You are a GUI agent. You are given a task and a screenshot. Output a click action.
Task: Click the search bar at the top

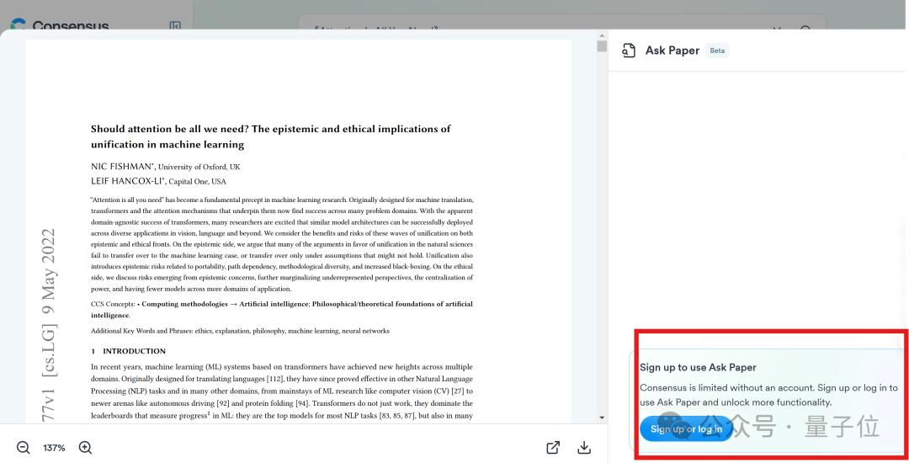coord(539,29)
